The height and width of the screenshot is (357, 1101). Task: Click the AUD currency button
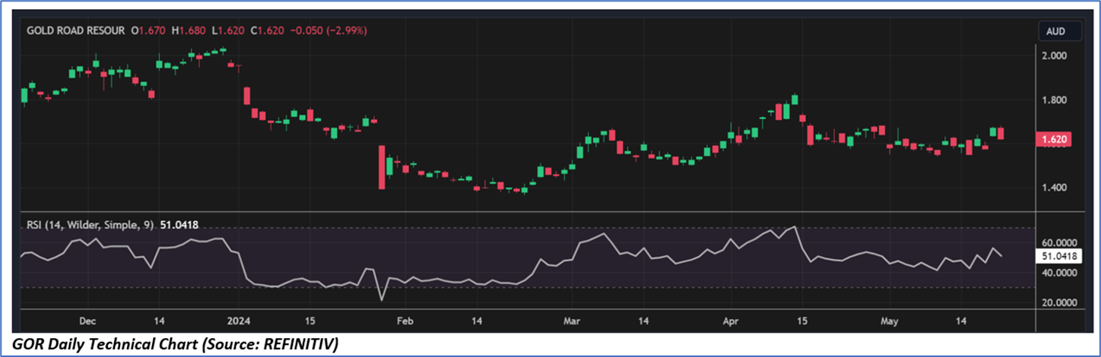[x=1059, y=31]
